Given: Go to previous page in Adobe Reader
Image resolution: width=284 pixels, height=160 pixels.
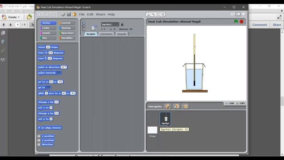Looking at the screenshot, I should coord(4,24).
